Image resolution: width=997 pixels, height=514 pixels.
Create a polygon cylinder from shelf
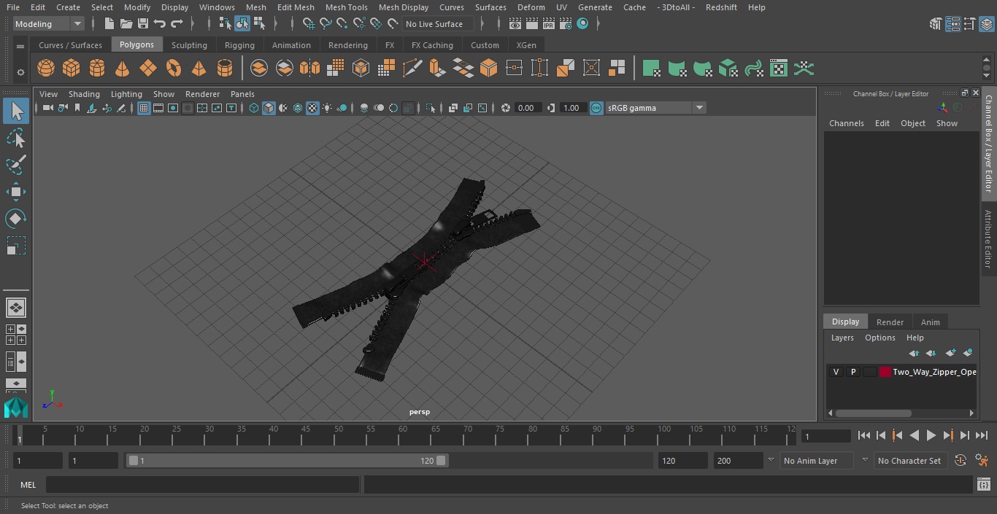pyautogui.click(x=97, y=69)
